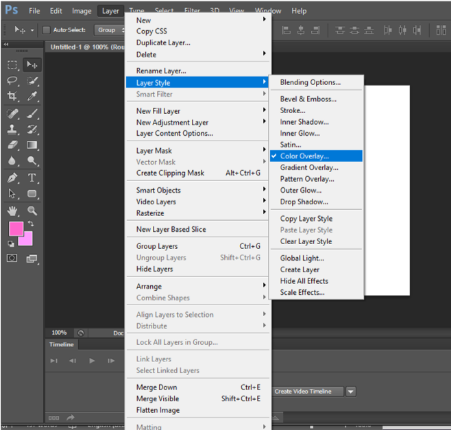Select the Lasso tool

[x=12, y=81]
